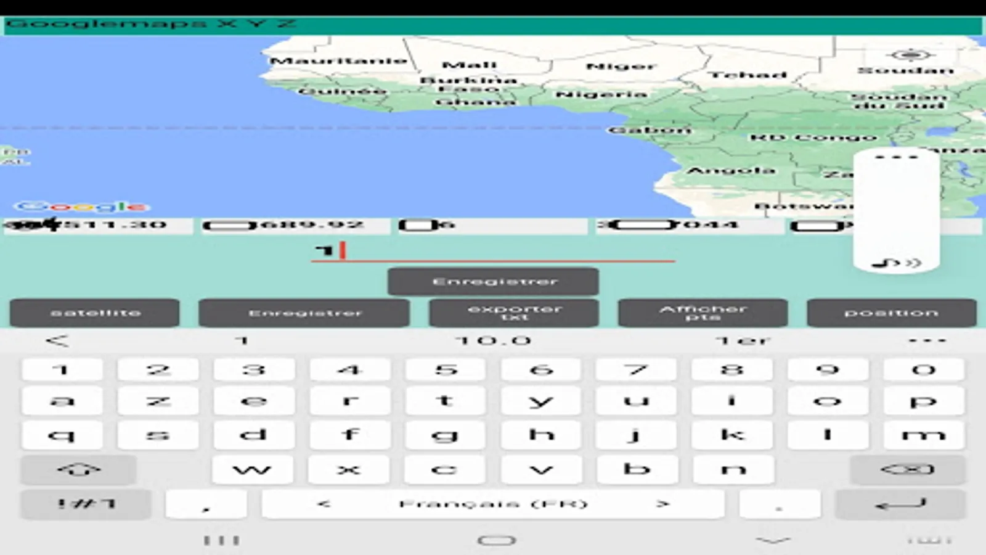Tap the letter r key

point(349,401)
